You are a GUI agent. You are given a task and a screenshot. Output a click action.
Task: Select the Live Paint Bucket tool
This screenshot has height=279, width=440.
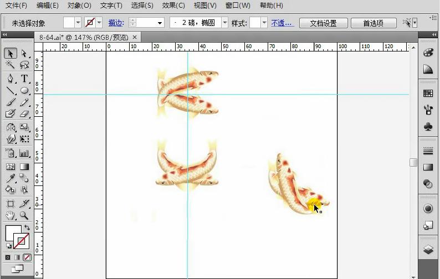click(x=11, y=189)
